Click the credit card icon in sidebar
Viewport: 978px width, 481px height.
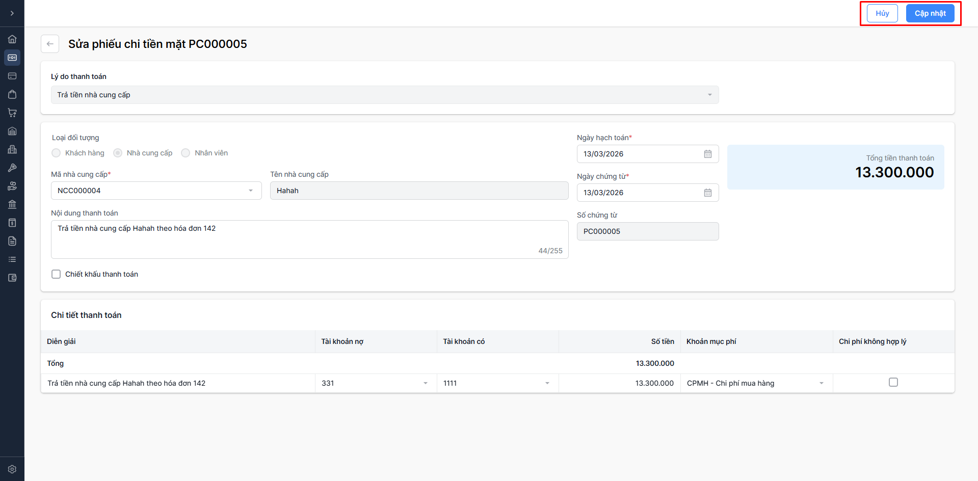tap(12, 76)
